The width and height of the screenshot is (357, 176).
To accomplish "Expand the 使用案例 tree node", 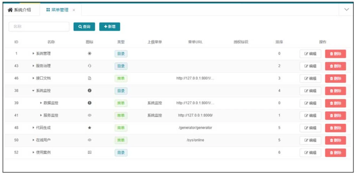I will point(33,152).
